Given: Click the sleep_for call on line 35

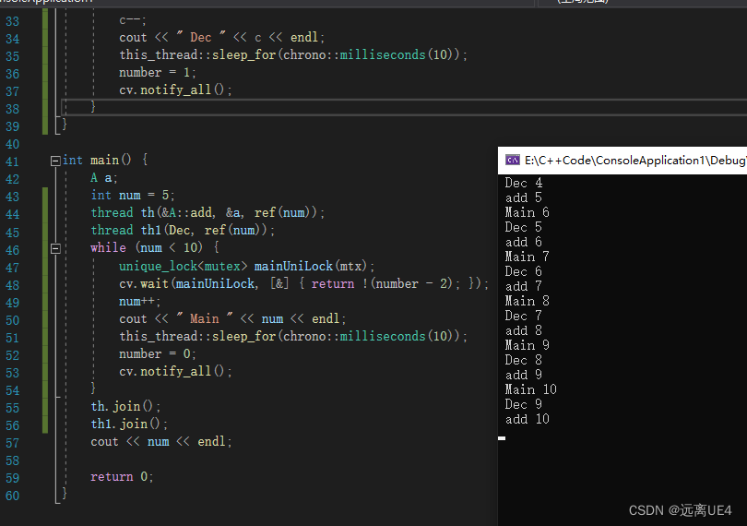Looking at the screenshot, I should pyautogui.click(x=293, y=54).
